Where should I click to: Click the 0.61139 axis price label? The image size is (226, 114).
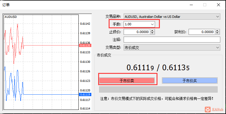[85, 33]
